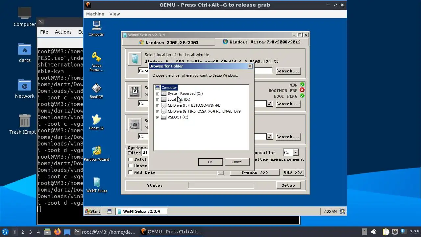Open the Tweaks >>> panel
The image size is (421, 237).
pos(255,172)
